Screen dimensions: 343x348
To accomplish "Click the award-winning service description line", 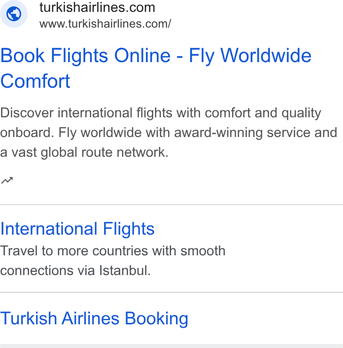I will pyautogui.click(x=169, y=133).
